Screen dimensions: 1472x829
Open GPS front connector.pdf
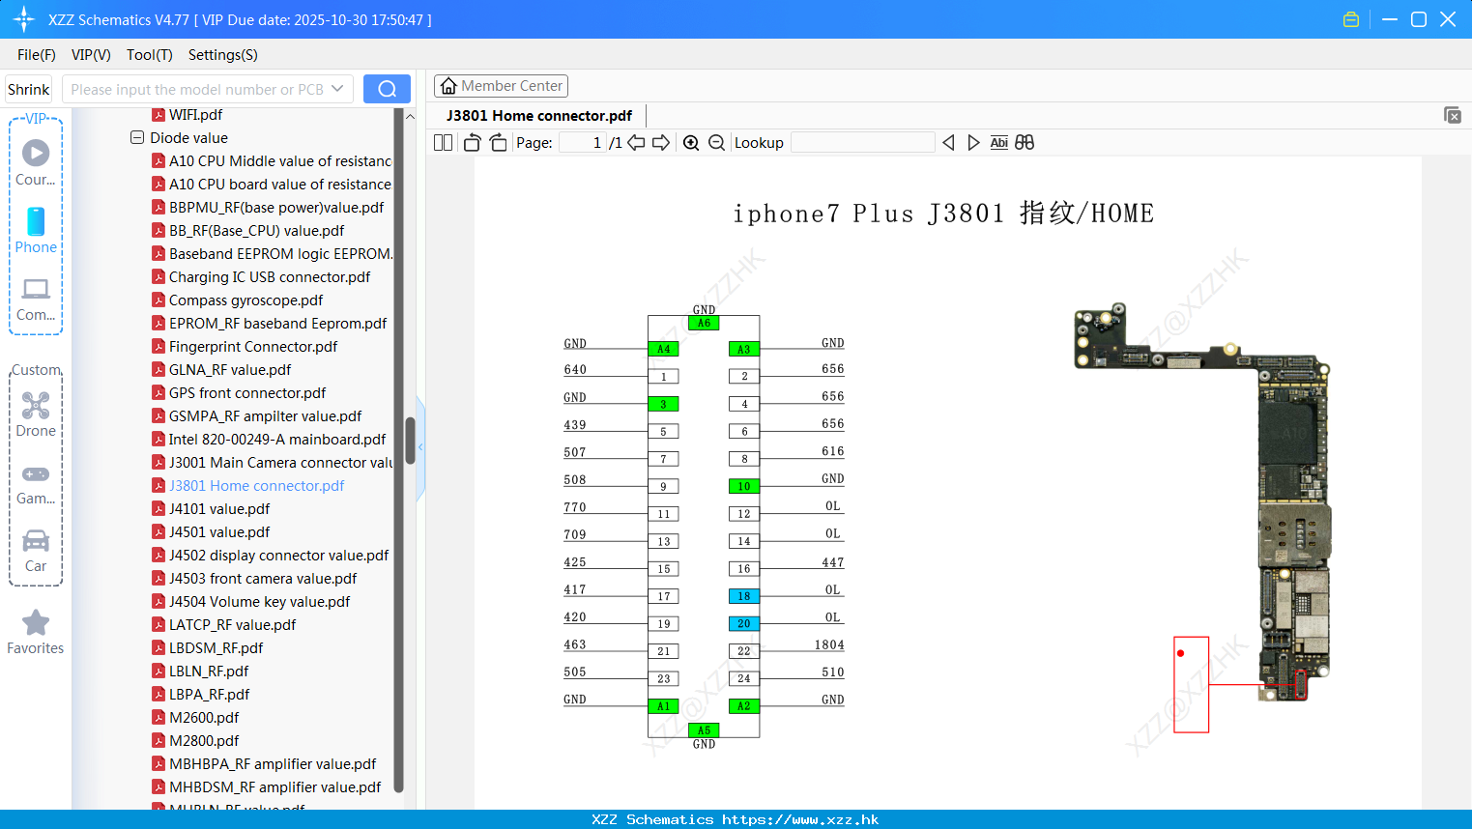tap(247, 392)
